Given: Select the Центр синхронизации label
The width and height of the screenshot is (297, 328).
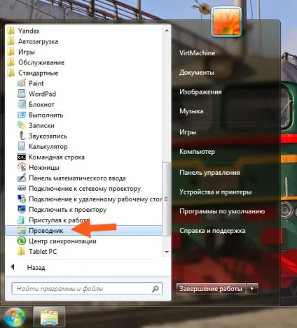Looking at the screenshot, I should coord(62,241).
